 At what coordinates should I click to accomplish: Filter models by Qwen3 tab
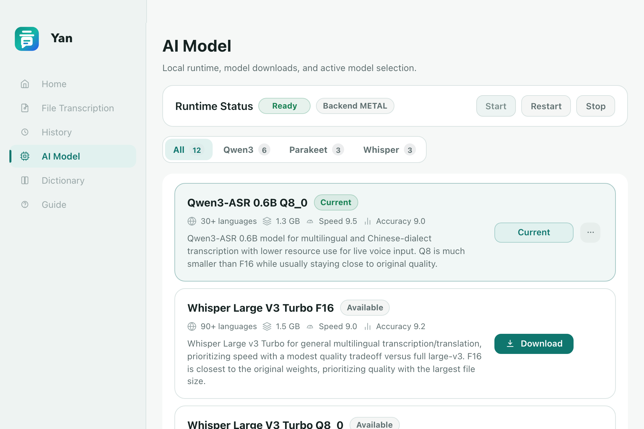(x=247, y=149)
